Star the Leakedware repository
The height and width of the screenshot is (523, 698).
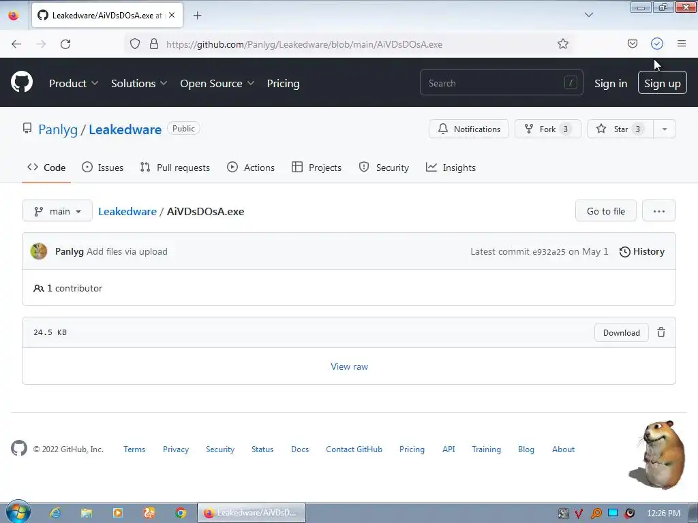click(x=620, y=129)
